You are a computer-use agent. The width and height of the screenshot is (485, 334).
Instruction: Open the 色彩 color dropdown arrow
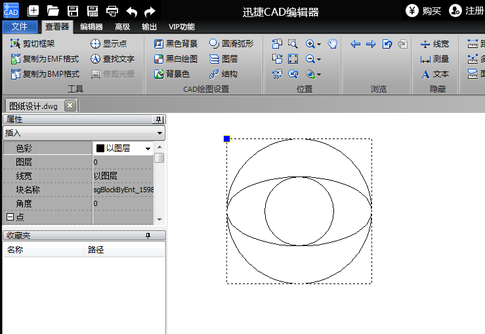tap(148, 149)
